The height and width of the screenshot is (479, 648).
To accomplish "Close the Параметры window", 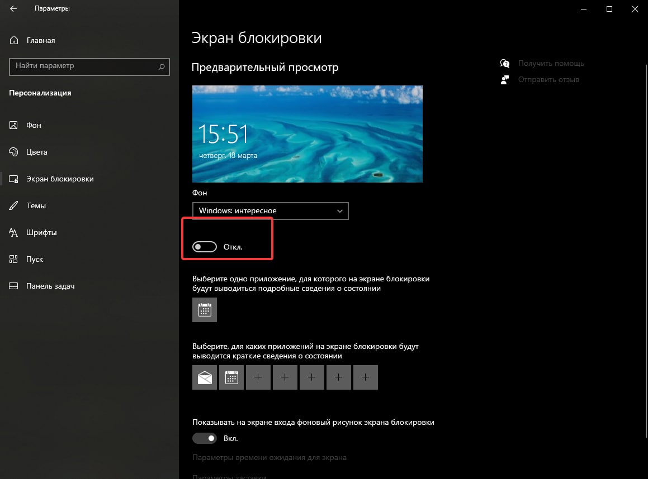I will coord(635,9).
